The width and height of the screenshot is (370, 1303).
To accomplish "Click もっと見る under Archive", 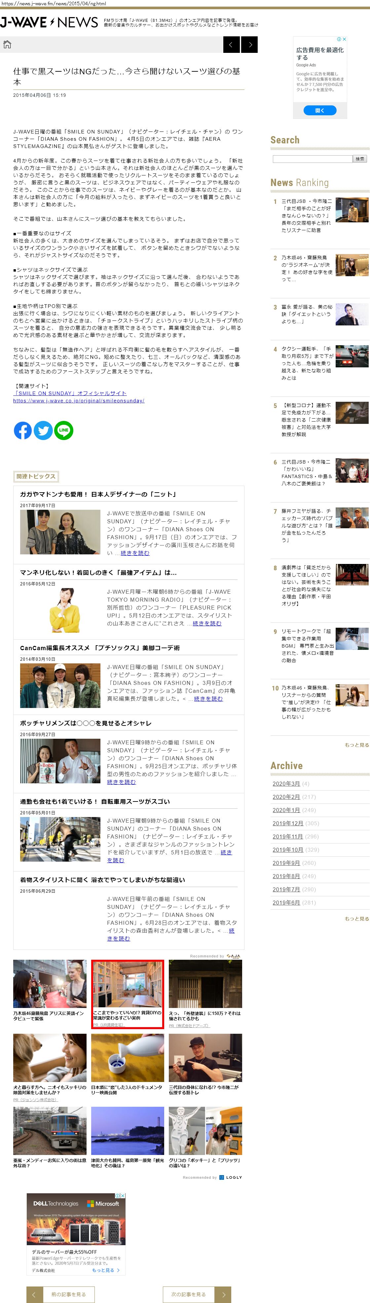I will point(357,918).
